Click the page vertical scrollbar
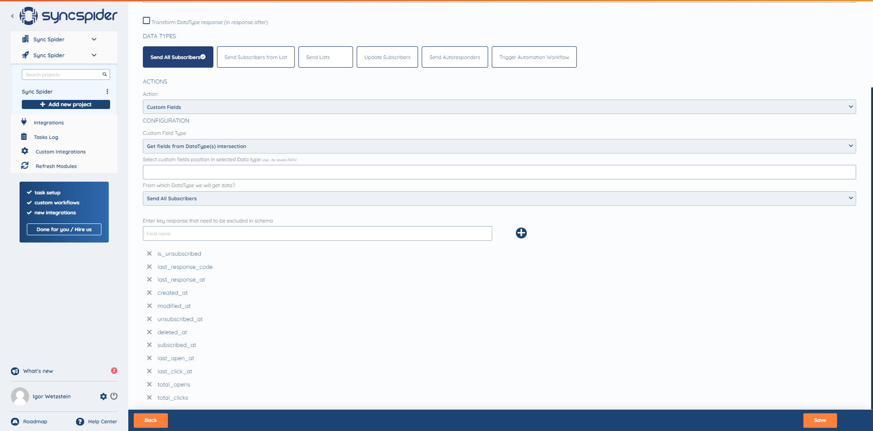 pyautogui.click(x=872, y=248)
